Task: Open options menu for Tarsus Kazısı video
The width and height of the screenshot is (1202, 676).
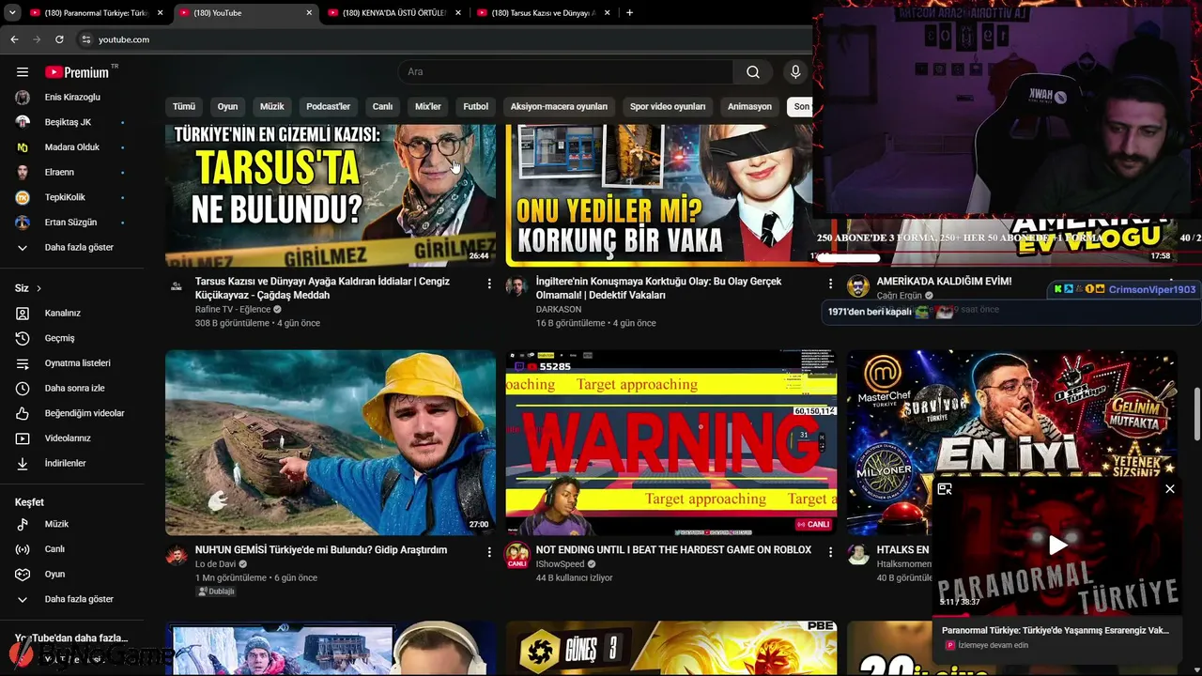Action: [x=489, y=283]
